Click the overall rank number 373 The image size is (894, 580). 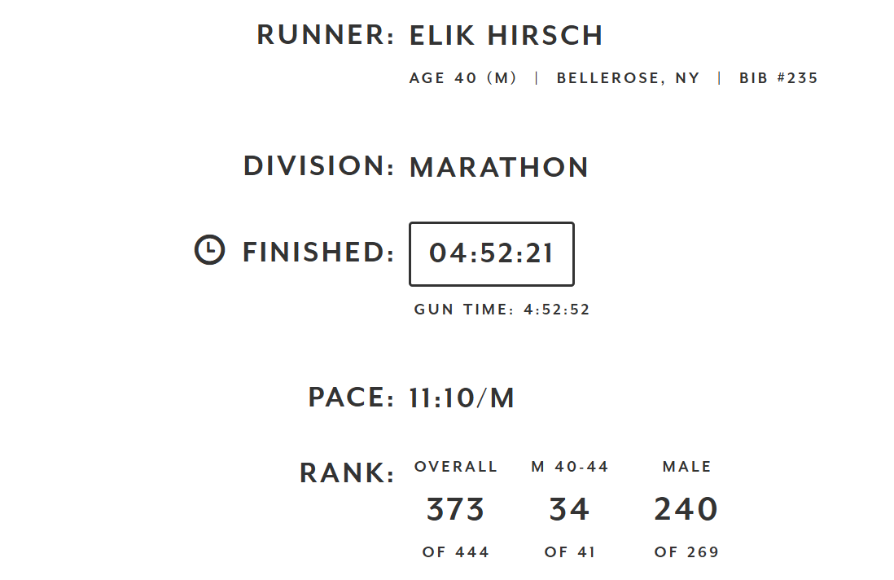(x=455, y=510)
